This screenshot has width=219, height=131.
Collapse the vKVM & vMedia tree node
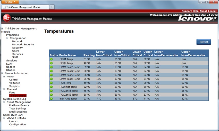click(x=4, y=118)
